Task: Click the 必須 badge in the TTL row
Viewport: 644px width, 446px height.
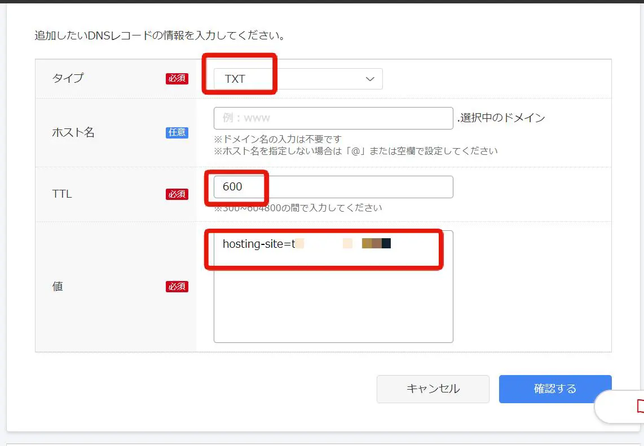Action: tap(177, 194)
